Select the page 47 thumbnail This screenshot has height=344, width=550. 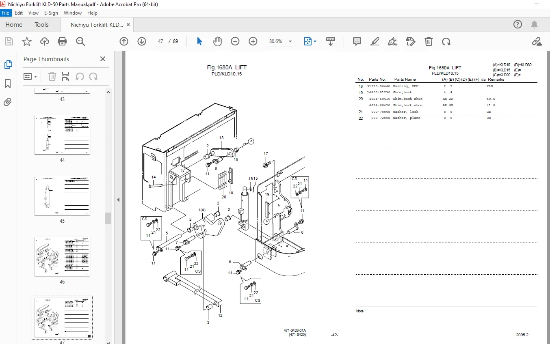(62, 318)
